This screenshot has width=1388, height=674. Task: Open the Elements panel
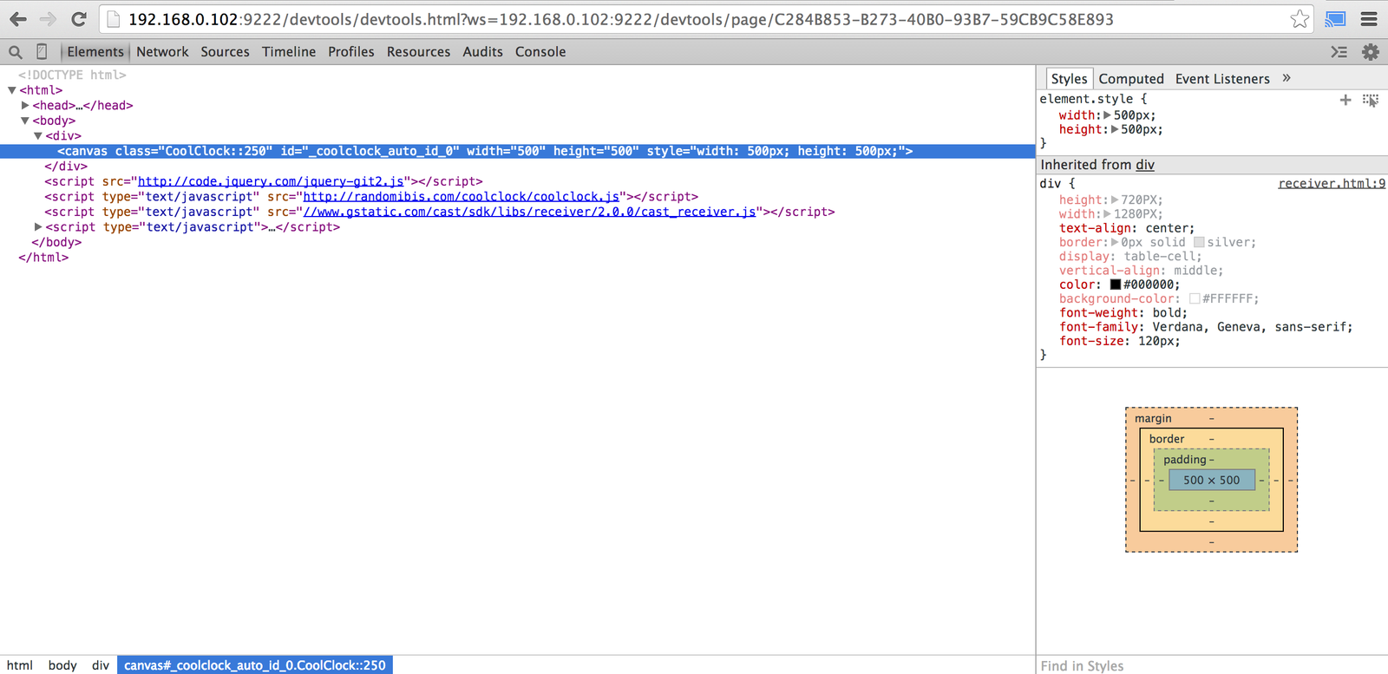point(95,52)
